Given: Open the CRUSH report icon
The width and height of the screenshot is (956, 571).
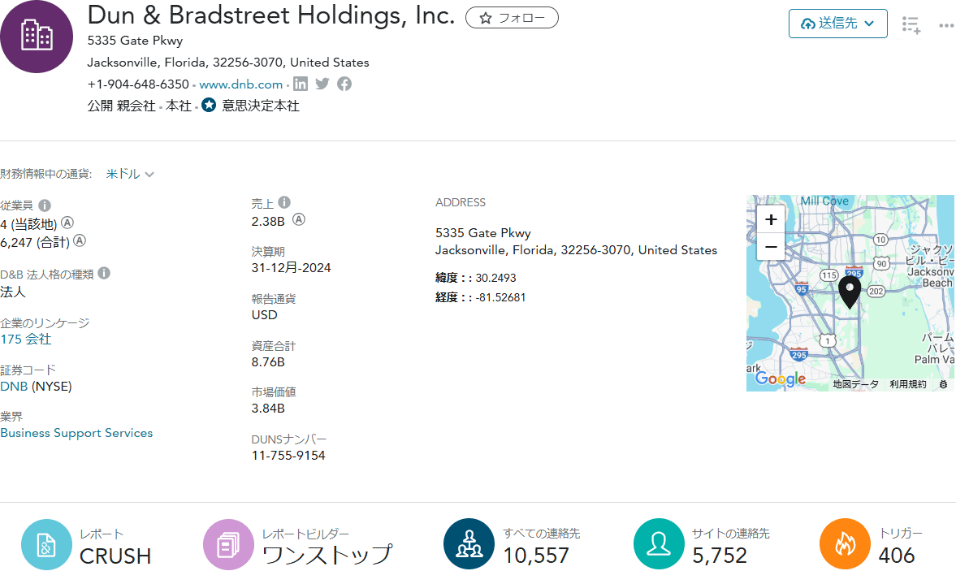Looking at the screenshot, I should coord(46,545).
